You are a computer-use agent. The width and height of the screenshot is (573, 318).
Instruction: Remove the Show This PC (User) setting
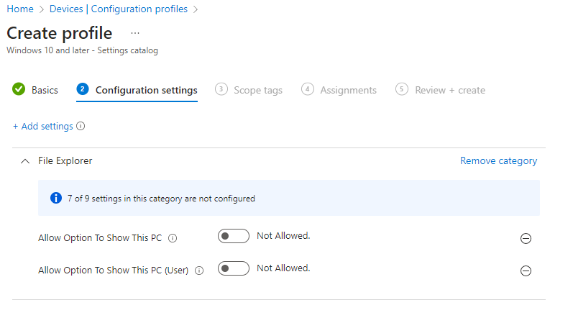coord(526,271)
